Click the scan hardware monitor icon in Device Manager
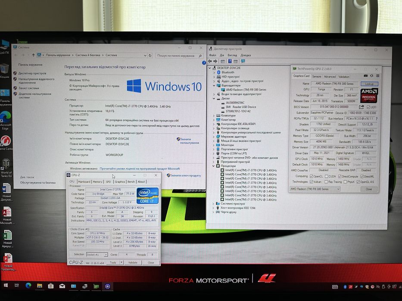Screen dimensions: 402x301 [243, 61]
